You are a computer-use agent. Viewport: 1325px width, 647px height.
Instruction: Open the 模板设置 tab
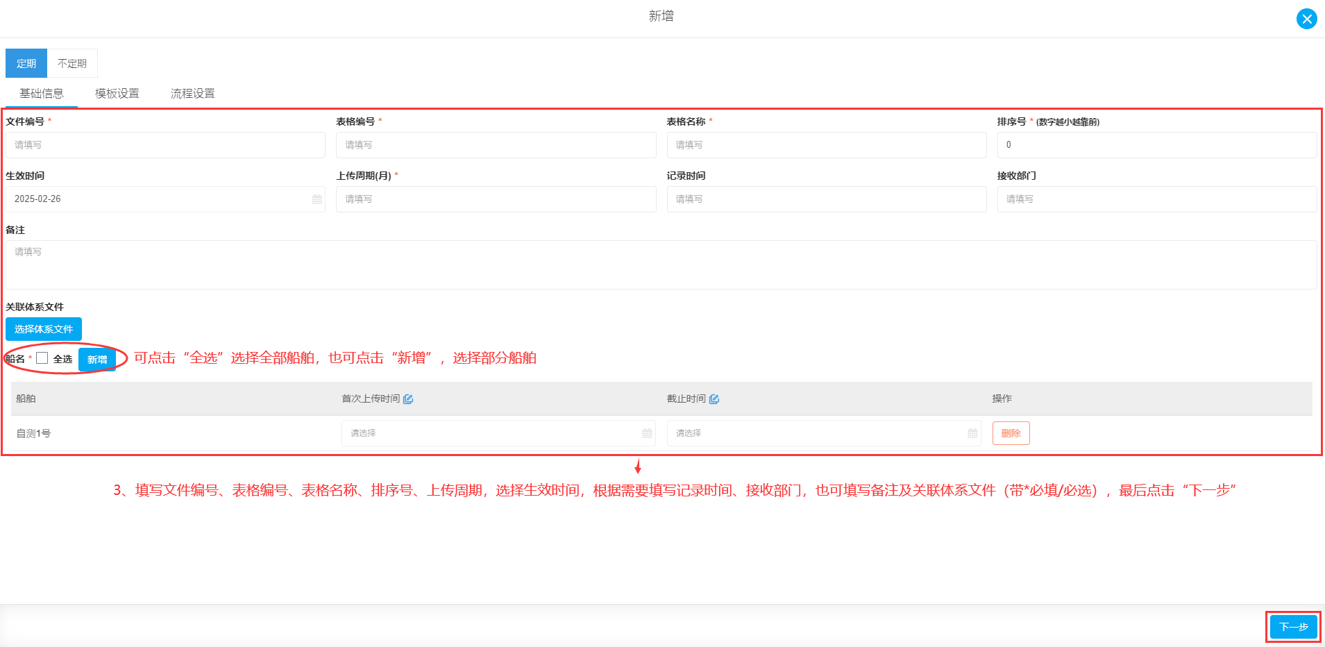[117, 94]
